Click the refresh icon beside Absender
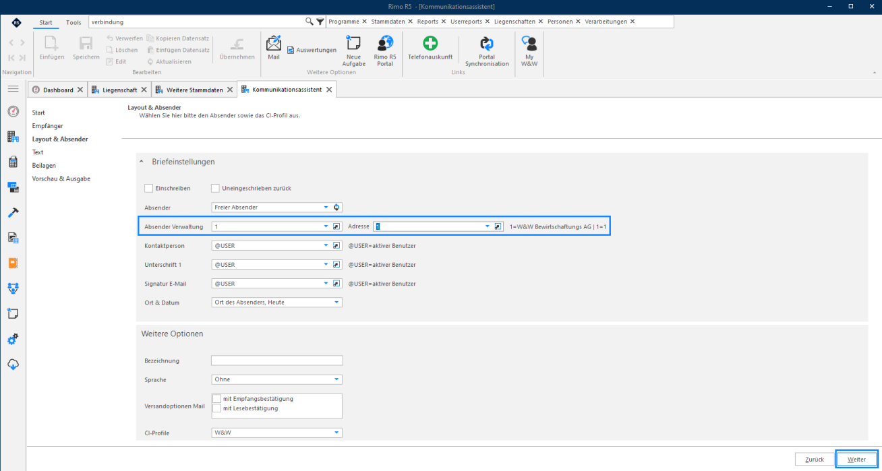Viewport: 882px width, 471px height. pyautogui.click(x=337, y=208)
